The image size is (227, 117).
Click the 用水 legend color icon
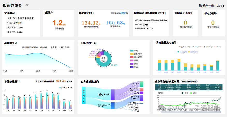click(x=132, y=67)
